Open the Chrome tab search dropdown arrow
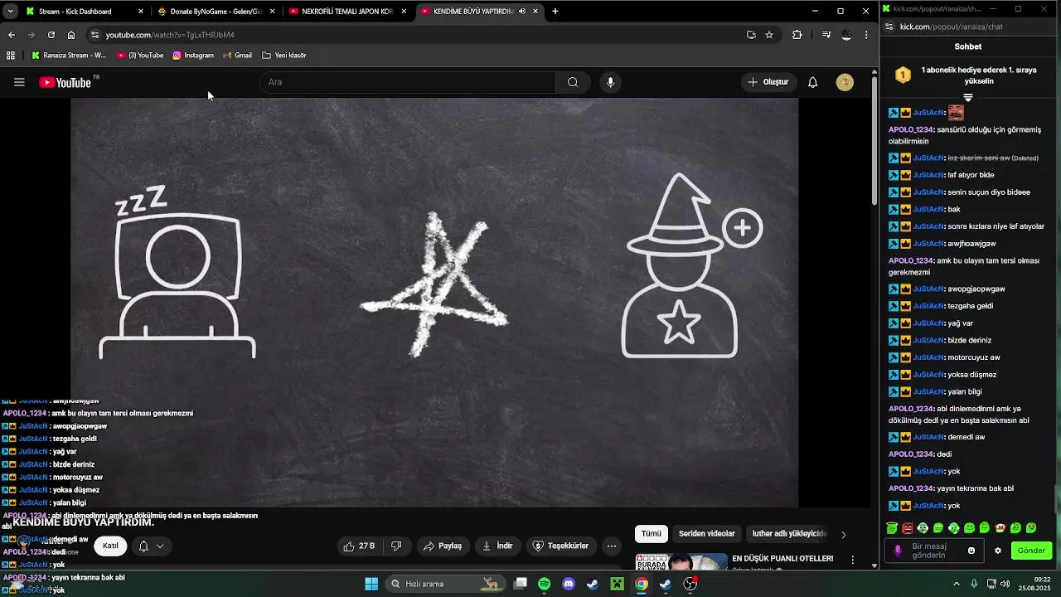This screenshot has height=597, width=1061. (10, 12)
